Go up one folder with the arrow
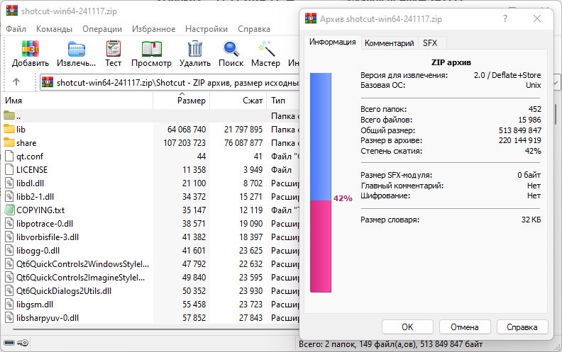 click(x=16, y=82)
